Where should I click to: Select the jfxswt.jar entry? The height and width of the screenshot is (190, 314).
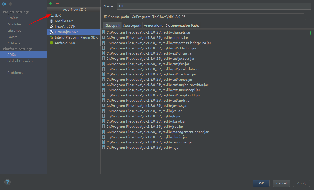point(144,121)
